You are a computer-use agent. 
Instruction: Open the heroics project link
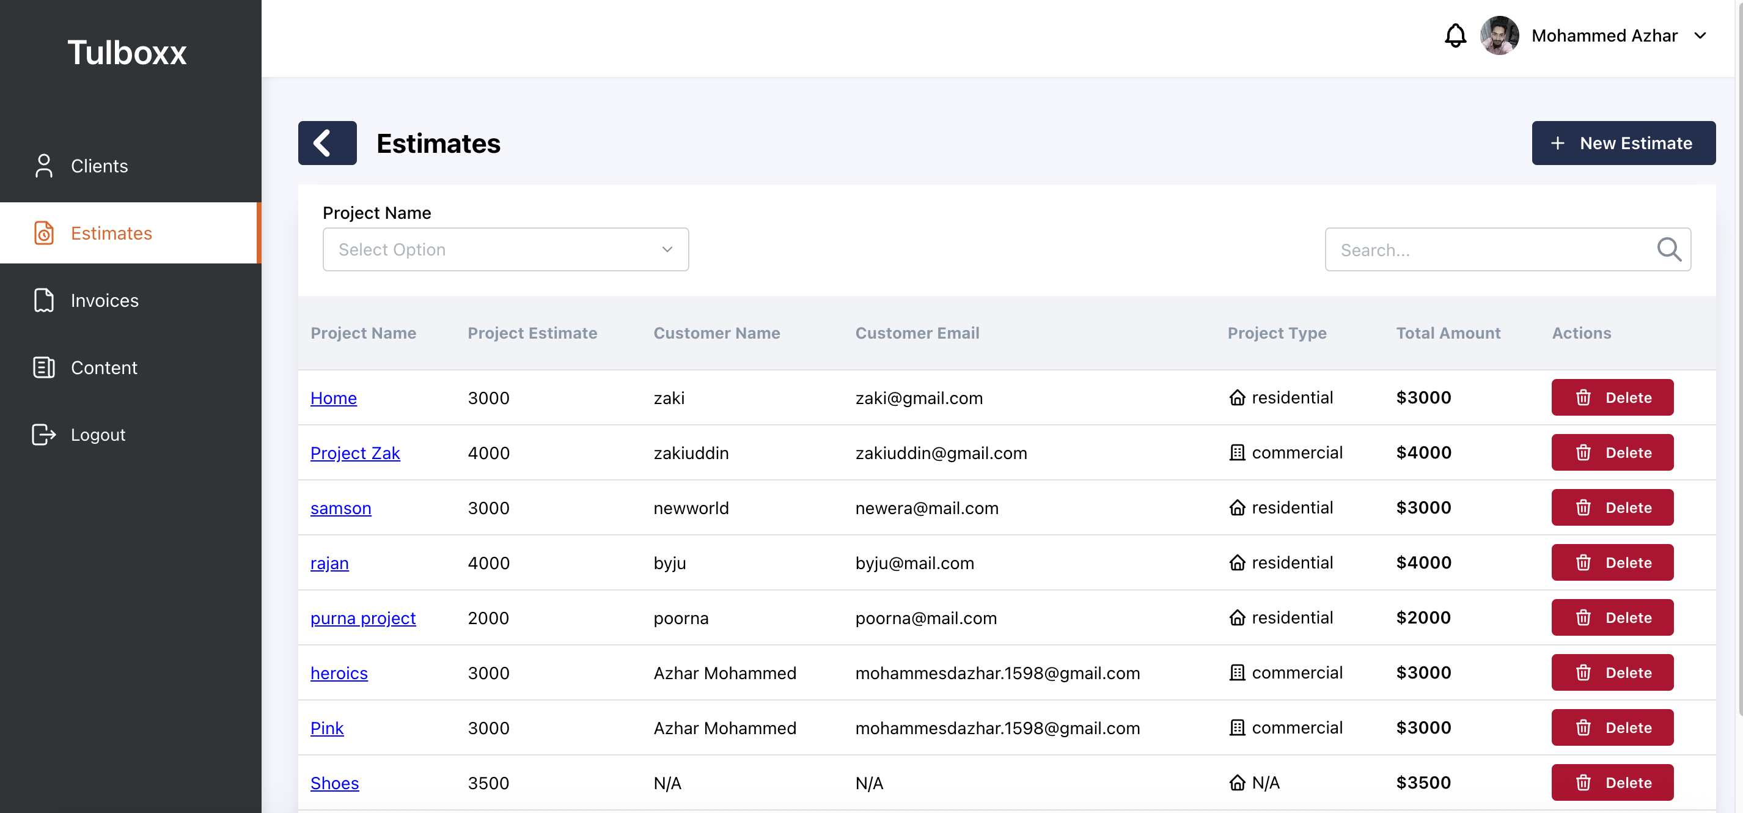[x=339, y=673]
